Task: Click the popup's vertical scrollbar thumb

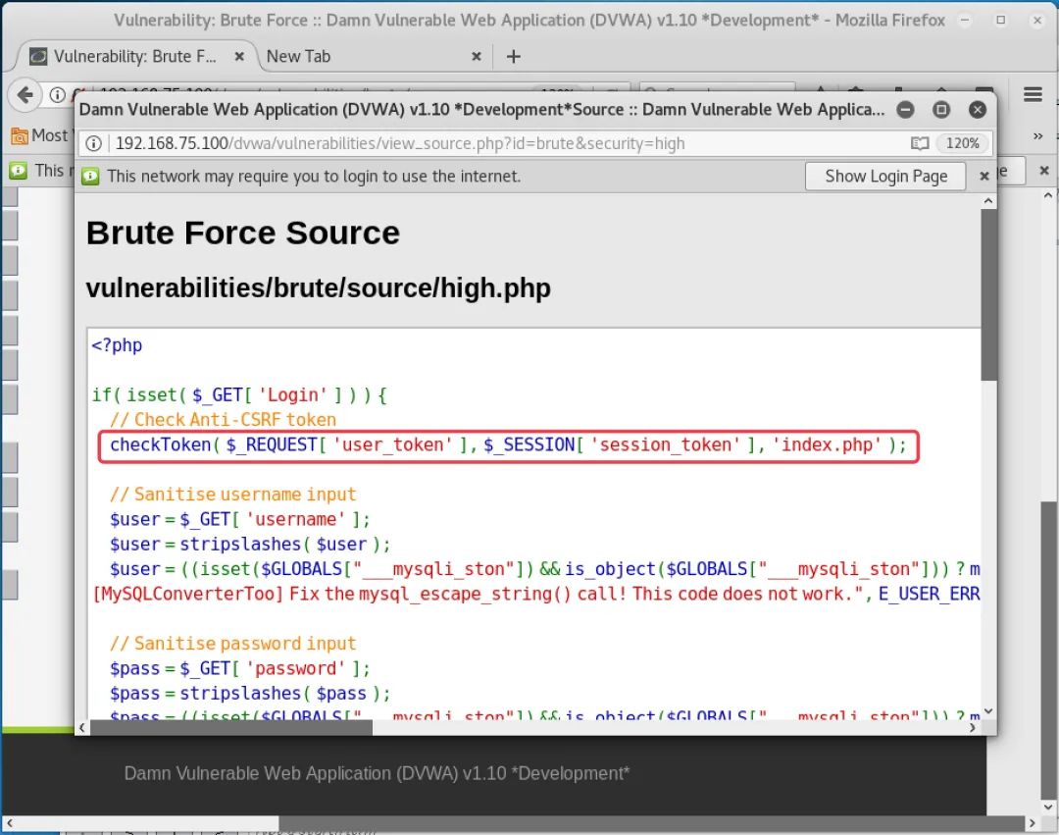Action: click(988, 294)
